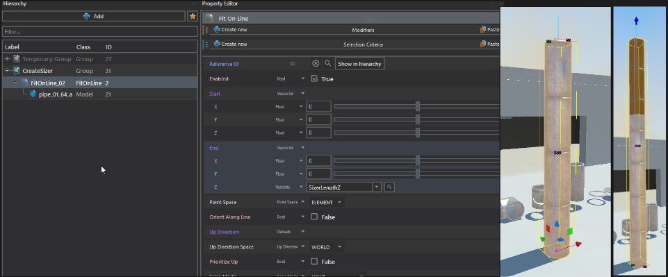The height and width of the screenshot is (277, 668).
Task: Click the Hierarchy Filter input field
Action: [99, 31]
